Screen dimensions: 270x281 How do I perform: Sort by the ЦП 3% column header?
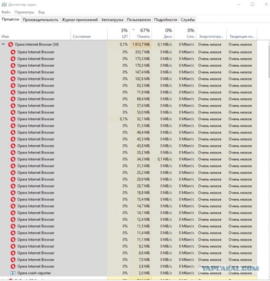pyautogui.click(x=119, y=33)
